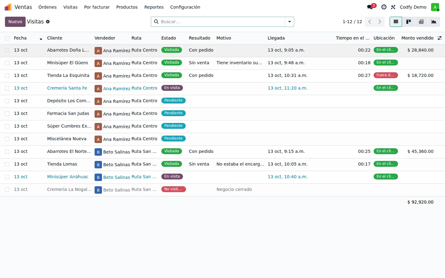Open the activities clock icon
This screenshot has height=278, width=445.
point(384,7)
